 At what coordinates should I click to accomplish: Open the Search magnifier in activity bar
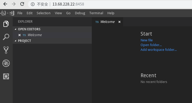point(6,37)
